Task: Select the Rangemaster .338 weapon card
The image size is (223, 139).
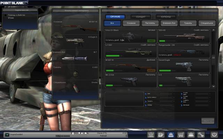Action: click(x=184, y=51)
